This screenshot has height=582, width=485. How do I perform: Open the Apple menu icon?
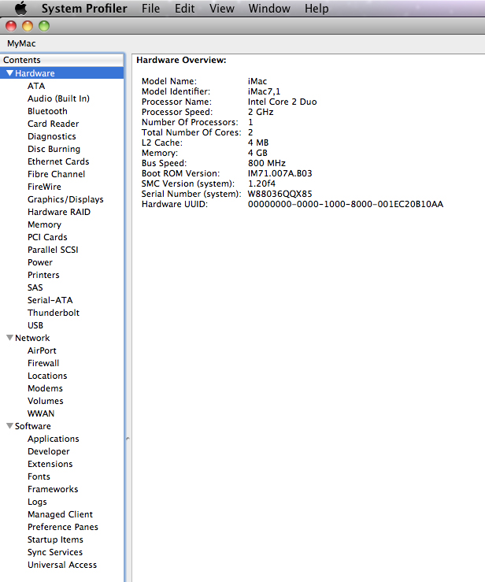tap(20, 8)
